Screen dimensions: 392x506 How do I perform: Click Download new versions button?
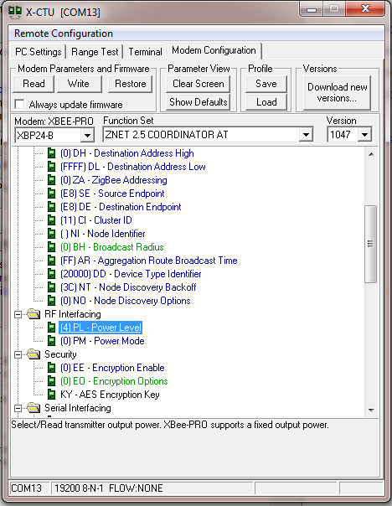[338, 93]
